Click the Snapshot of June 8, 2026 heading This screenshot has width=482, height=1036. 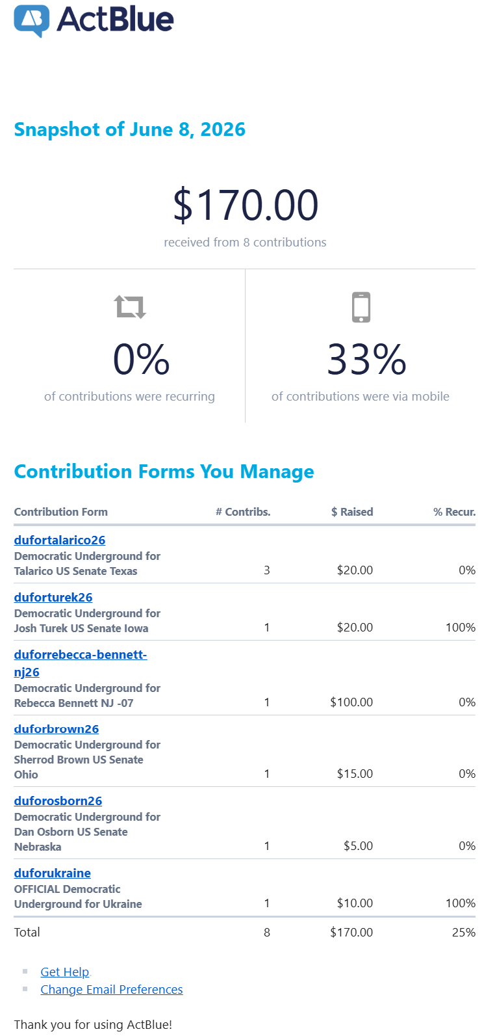click(130, 129)
